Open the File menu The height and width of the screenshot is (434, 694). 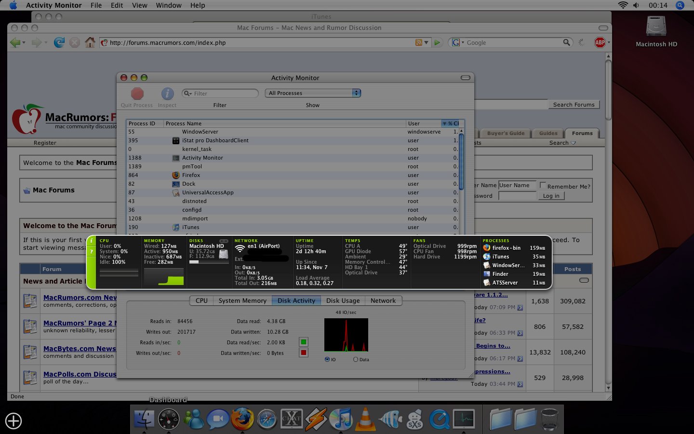(96, 5)
